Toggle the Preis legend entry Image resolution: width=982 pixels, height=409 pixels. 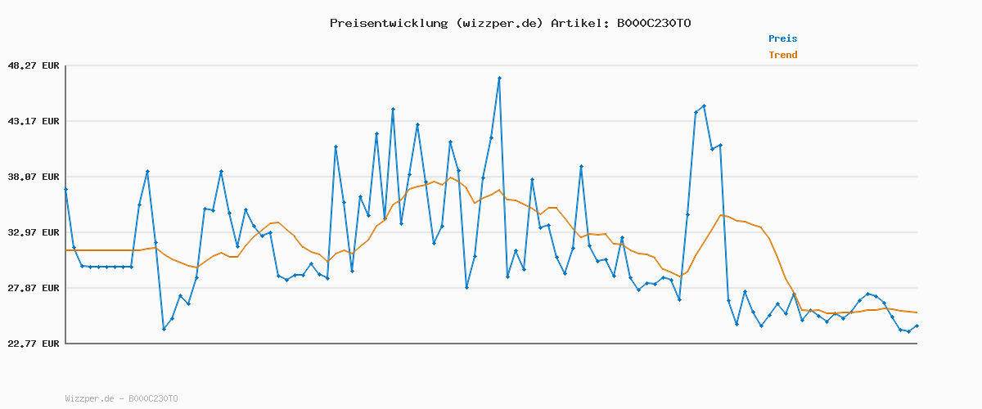782,38
